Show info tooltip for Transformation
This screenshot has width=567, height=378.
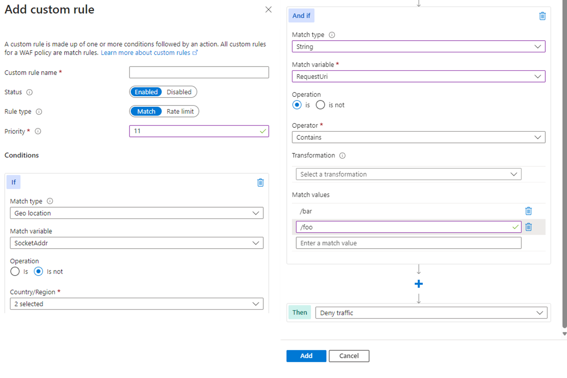click(x=343, y=156)
